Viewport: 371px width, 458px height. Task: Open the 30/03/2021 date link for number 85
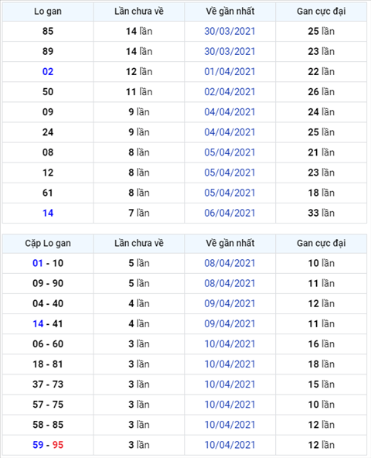coord(230,31)
